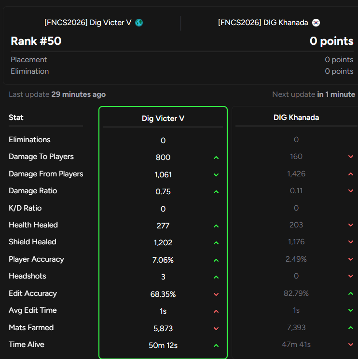Click the South Korea flag icon beside DIG Khanada
358x359 pixels.
(316, 23)
